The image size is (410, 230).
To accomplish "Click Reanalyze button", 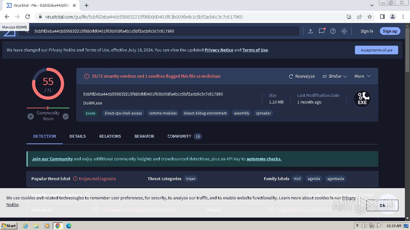I will 302,76.
